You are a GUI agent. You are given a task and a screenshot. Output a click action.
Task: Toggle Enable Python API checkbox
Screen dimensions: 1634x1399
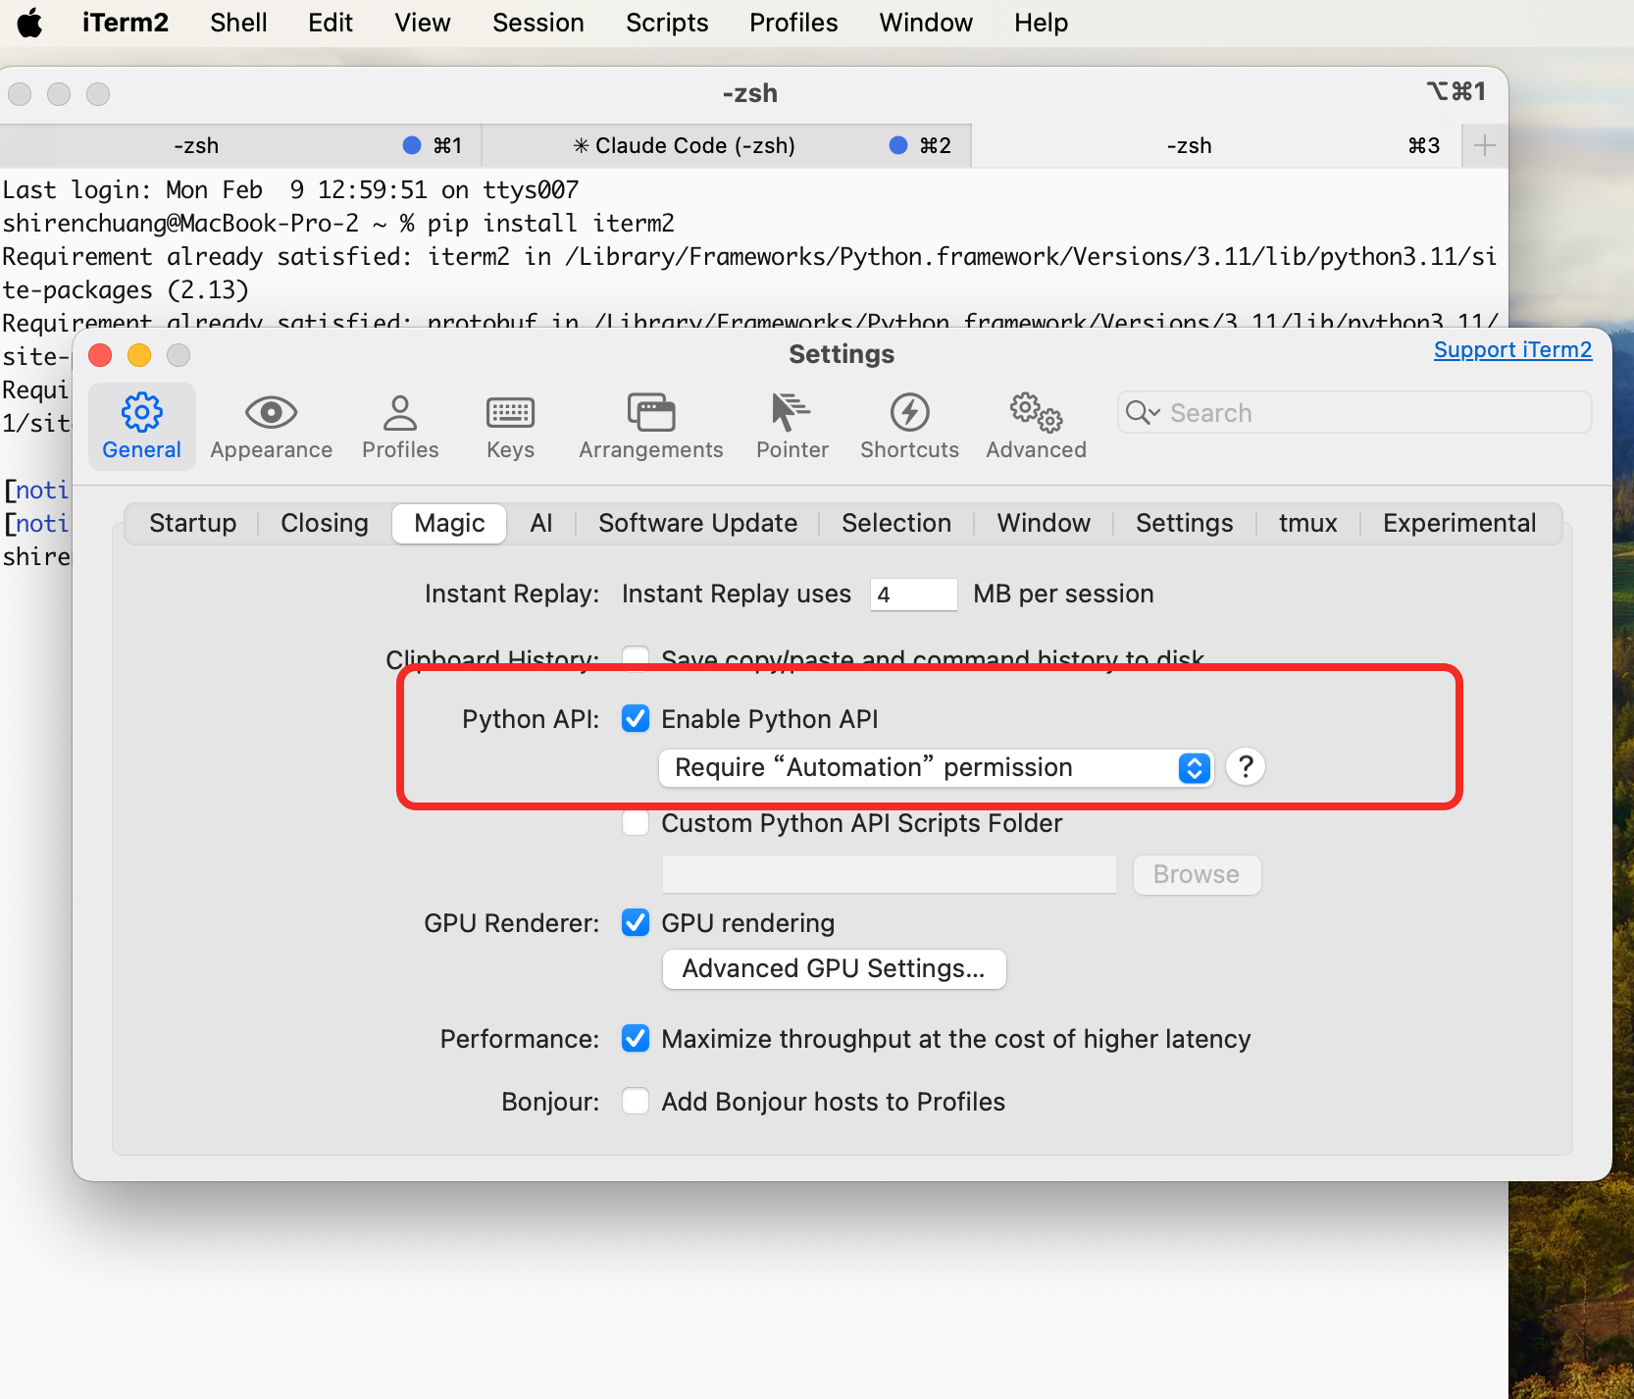point(636,719)
